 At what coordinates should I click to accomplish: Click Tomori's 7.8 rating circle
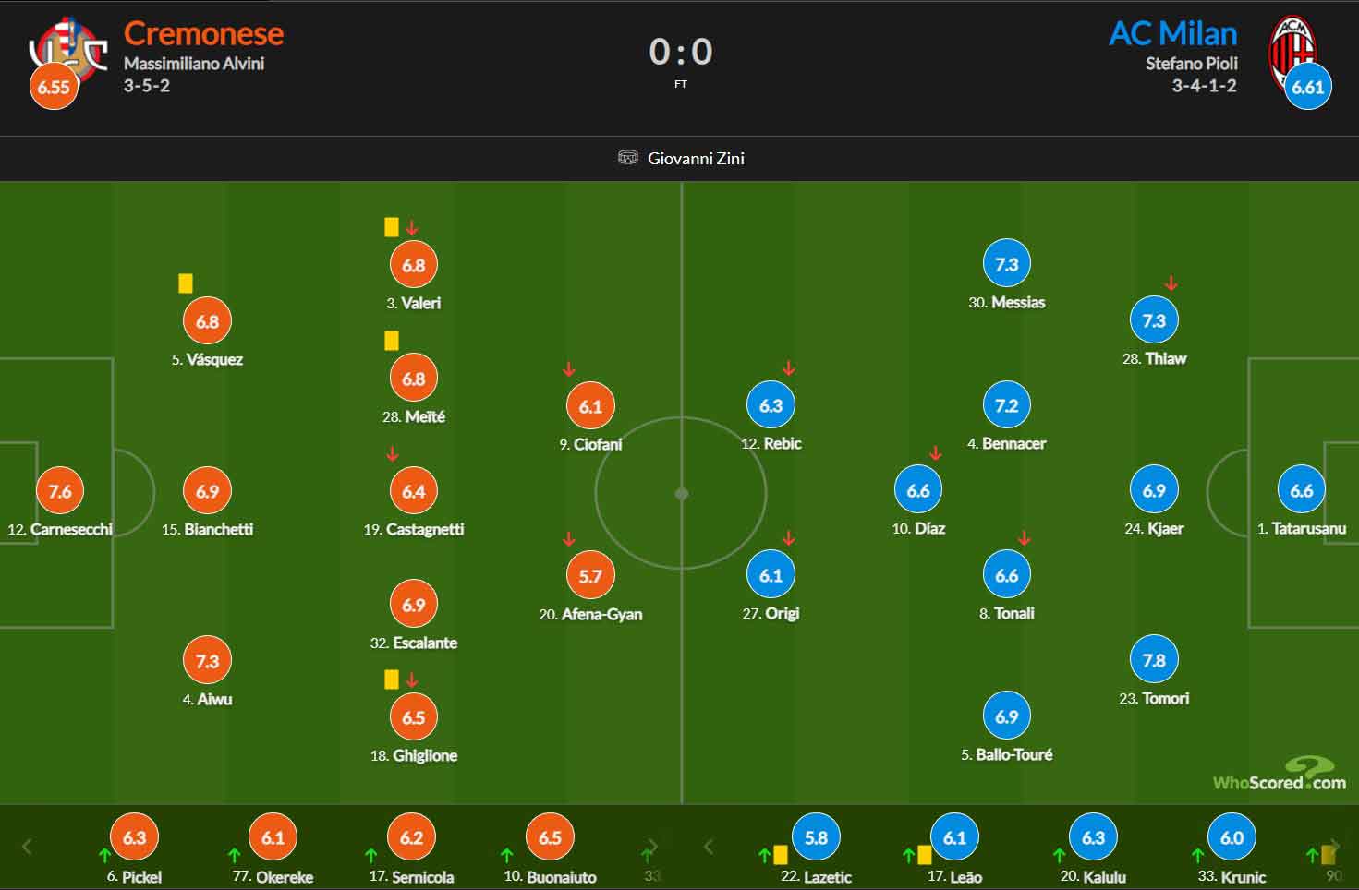pos(1154,660)
